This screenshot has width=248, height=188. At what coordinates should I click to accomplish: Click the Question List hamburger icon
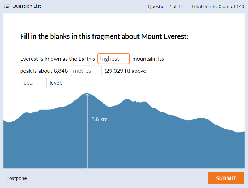click(7, 6)
